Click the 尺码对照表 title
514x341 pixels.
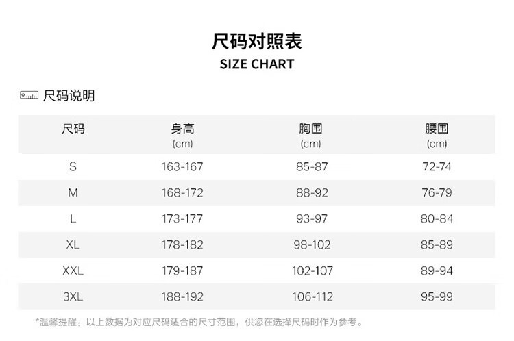[x=257, y=41]
